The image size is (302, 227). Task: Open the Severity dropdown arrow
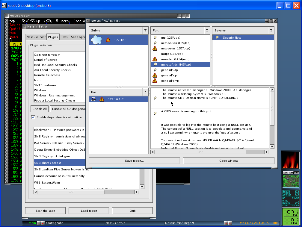tap(271, 30)
